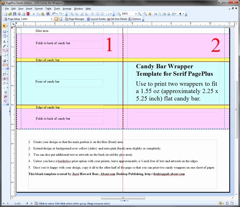The image size is (240, 207).
Task: Select the Shadow tool square icon
Action: pyautogui.click(x=5, y=92)
